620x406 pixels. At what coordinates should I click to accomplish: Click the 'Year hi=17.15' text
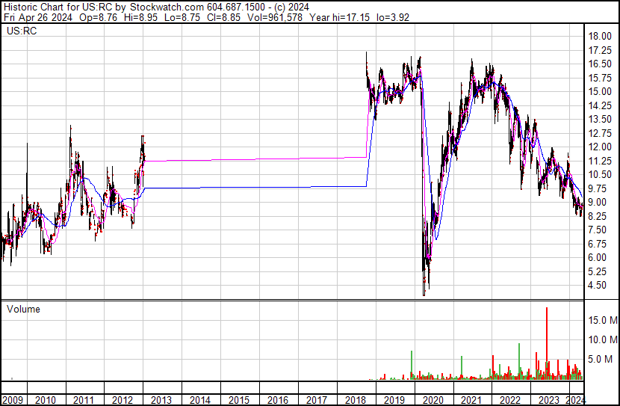coord(340,17)
